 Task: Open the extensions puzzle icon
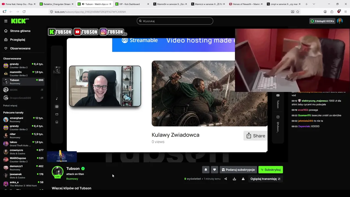tap(332, 12)
